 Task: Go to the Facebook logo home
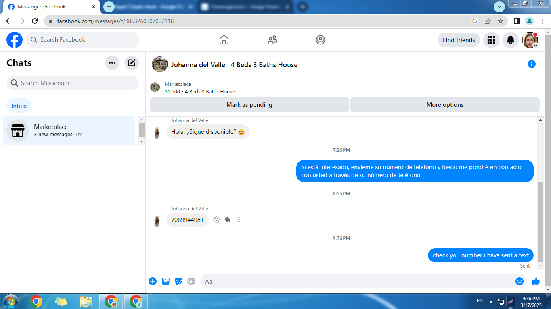click(x=15, y=40)
